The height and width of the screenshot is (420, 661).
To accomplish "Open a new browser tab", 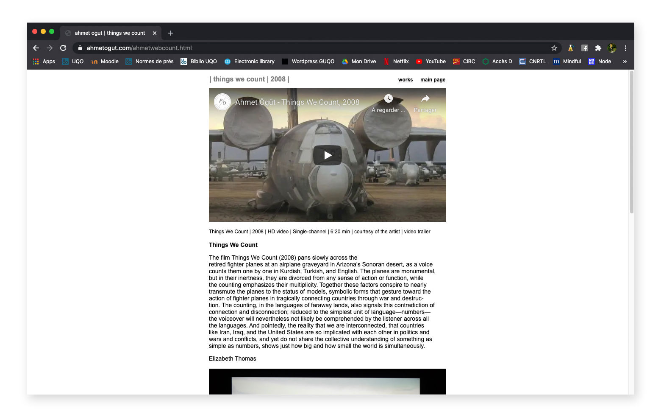I will click(171, 33).
